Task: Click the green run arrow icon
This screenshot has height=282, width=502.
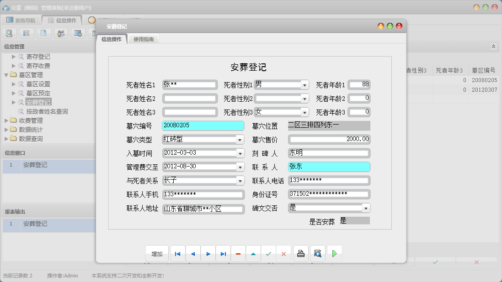Action: click(x=334, y=253)
